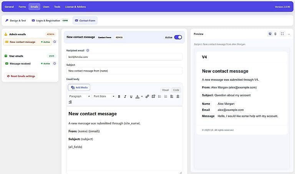
Task: Expand preview to fullscreen
Action: point(282,34)
